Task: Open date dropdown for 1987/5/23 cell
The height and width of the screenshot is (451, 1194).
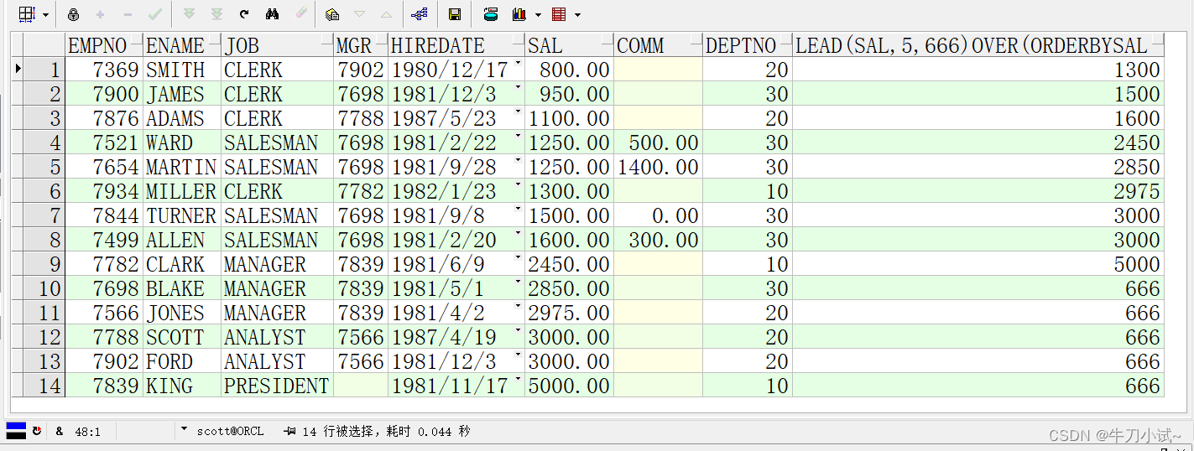Action: point(518,113)
